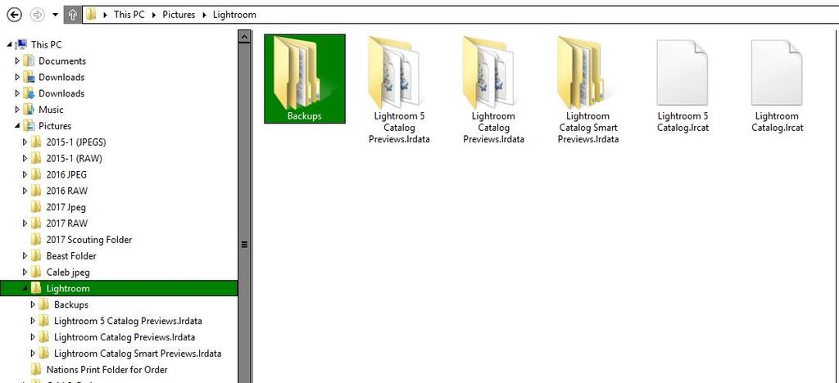Image resolution: width=839 pixels, height=383 pixels.
Task: Collapse the This PC tree node
Action: click(10, 45)
